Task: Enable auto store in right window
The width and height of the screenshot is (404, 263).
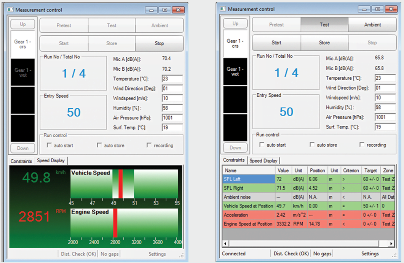Action: pos(312,144)
